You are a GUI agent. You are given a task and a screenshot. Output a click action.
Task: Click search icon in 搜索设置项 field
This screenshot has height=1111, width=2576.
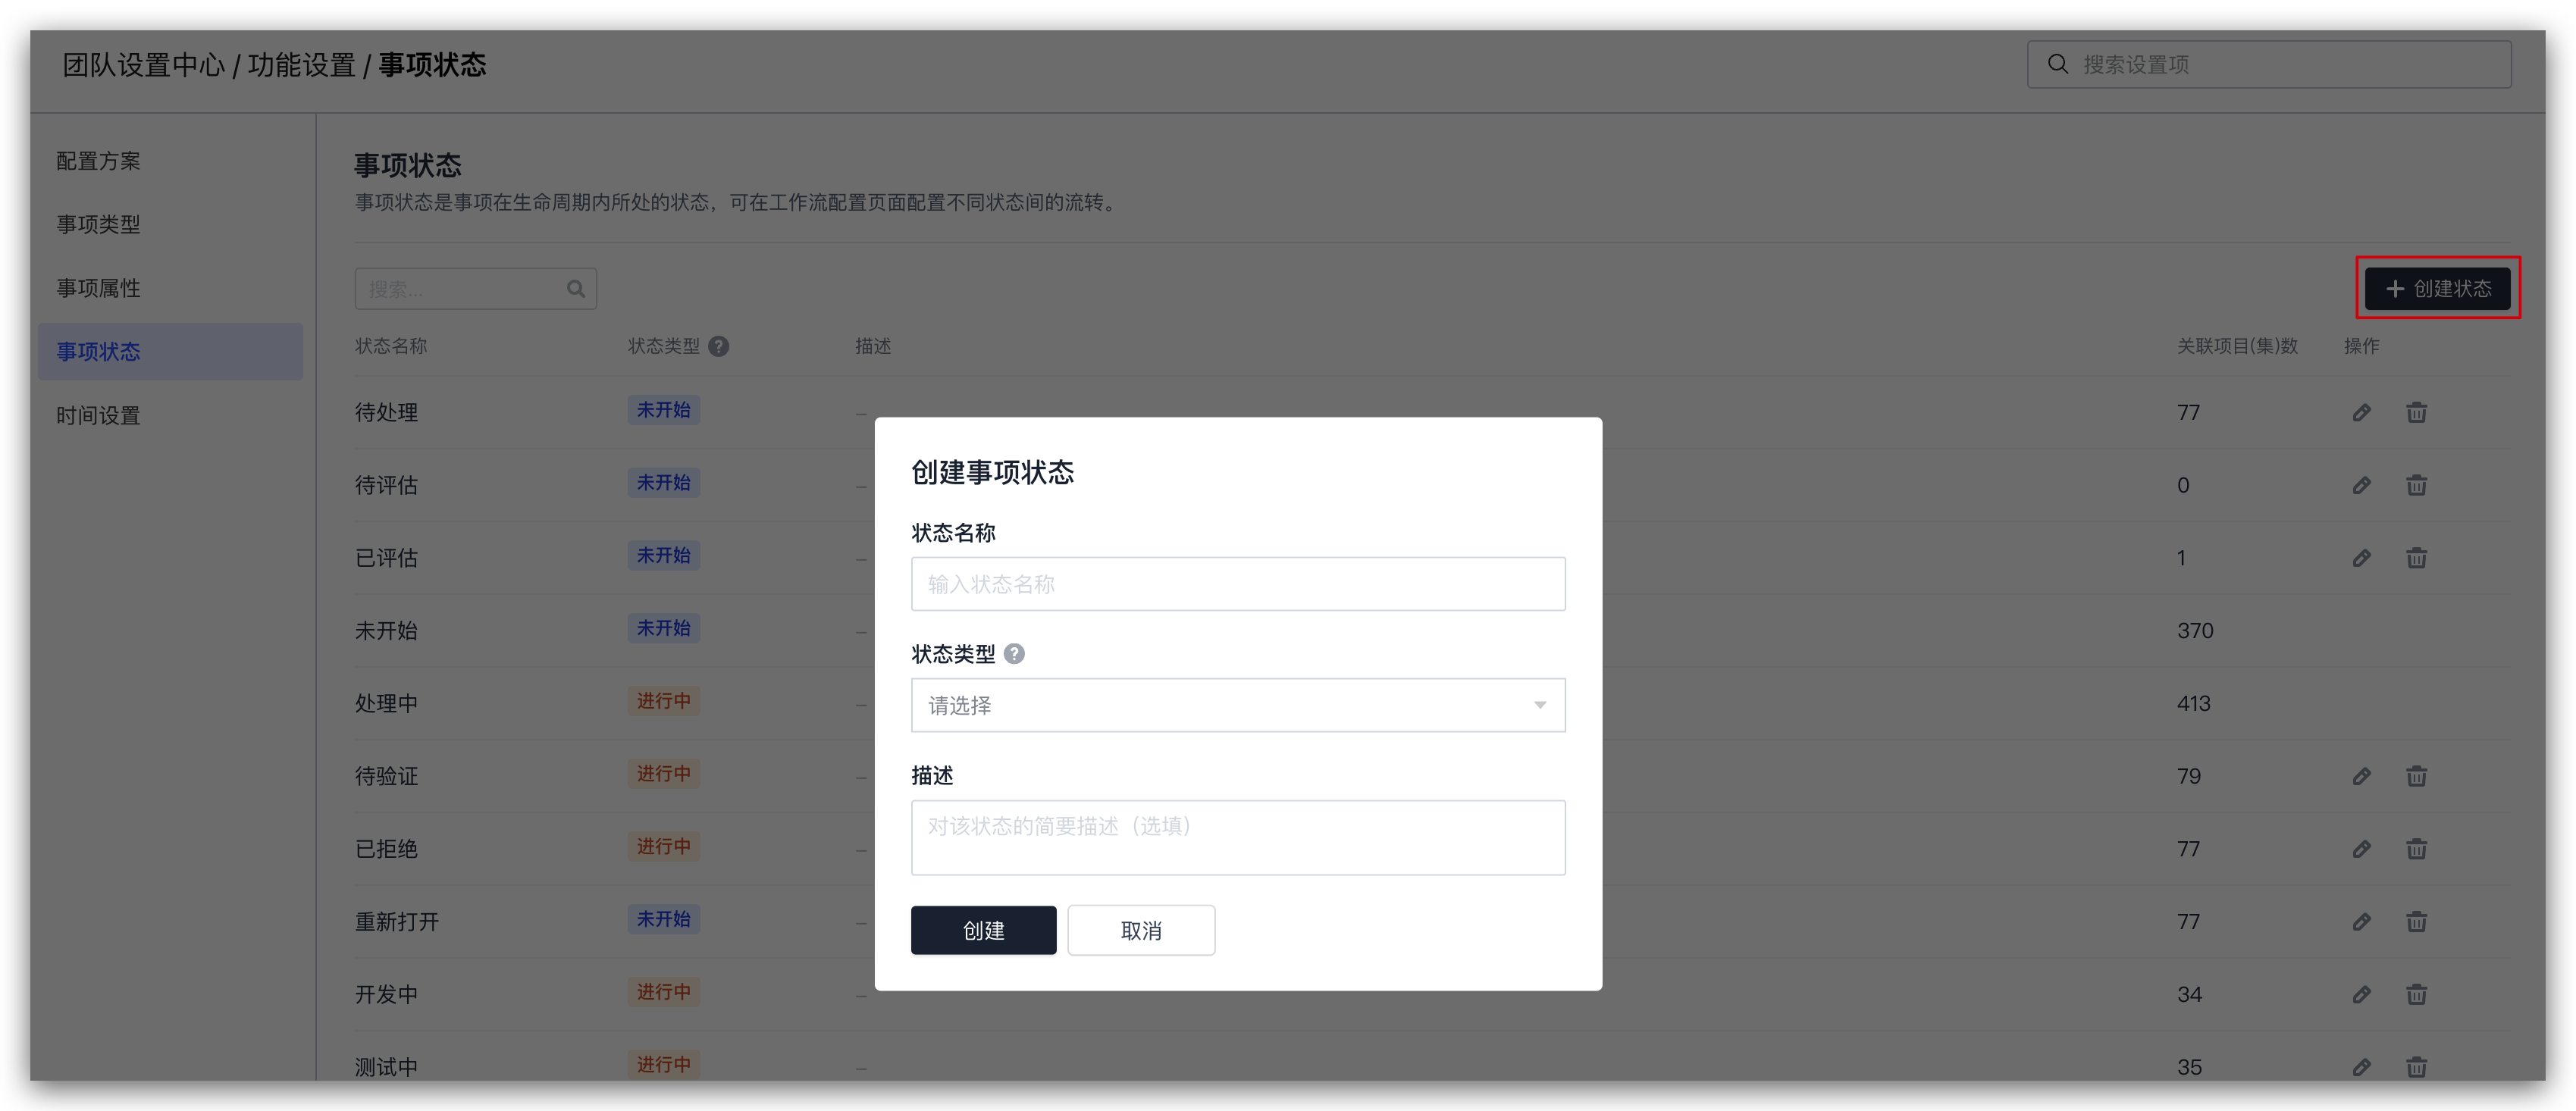tap(2057, 64)
